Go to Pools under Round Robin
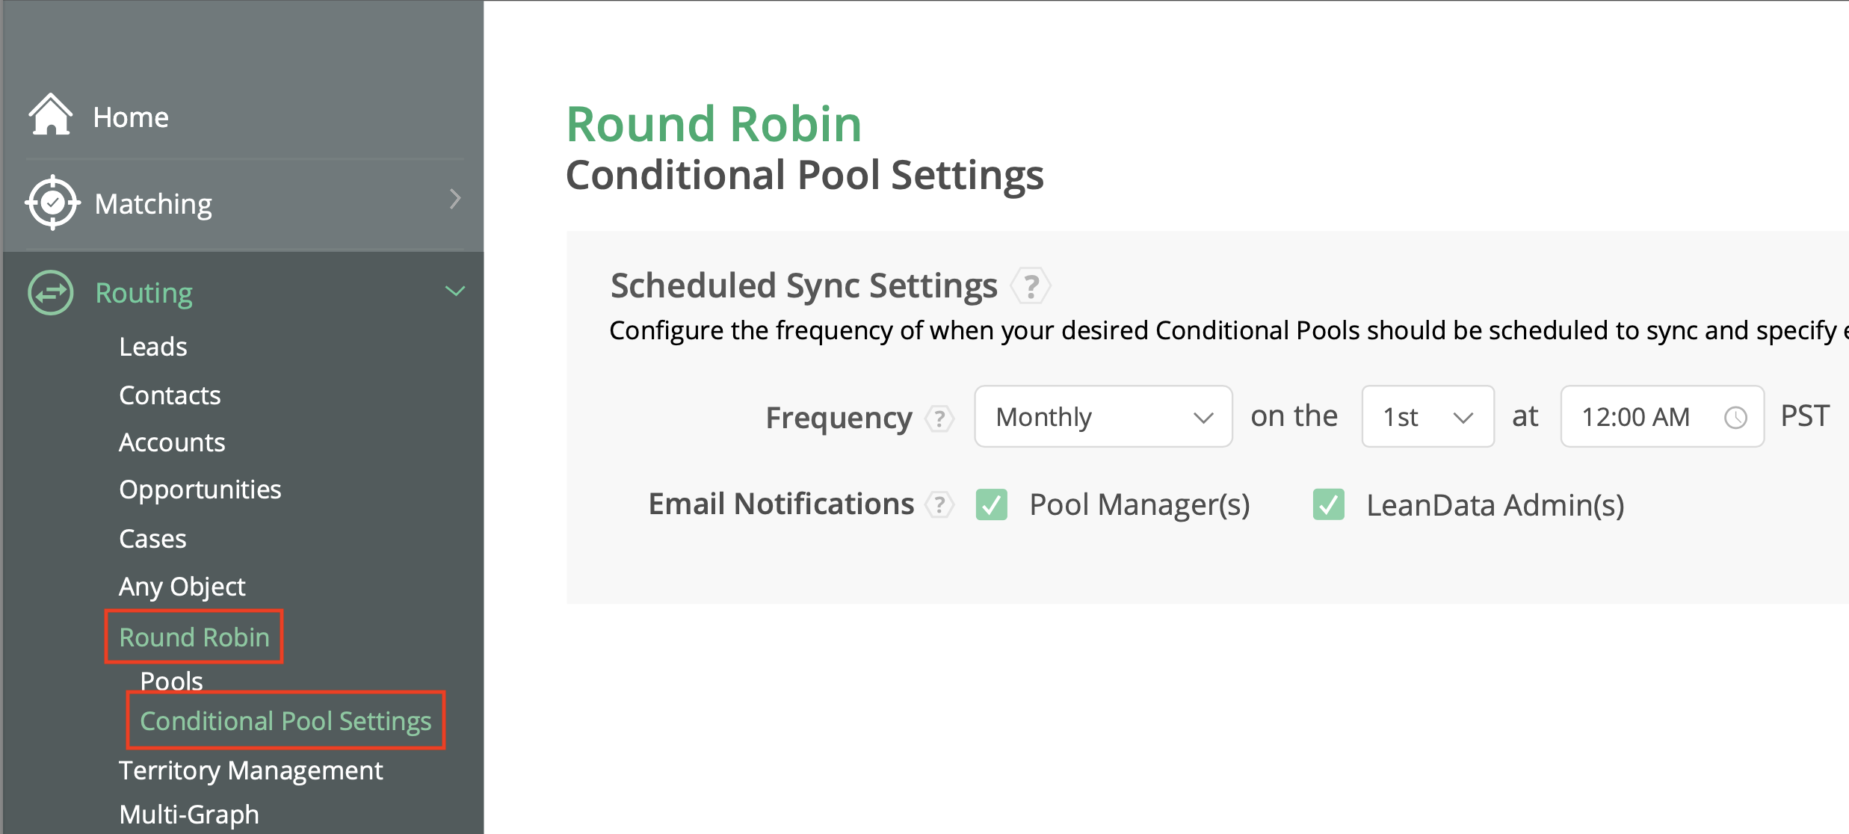The image size is (1849, 834). click(172, 681)
